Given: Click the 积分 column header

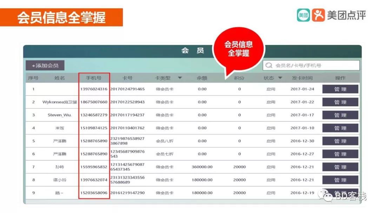Looking at the screenshot, I should (x=239, y=78).
